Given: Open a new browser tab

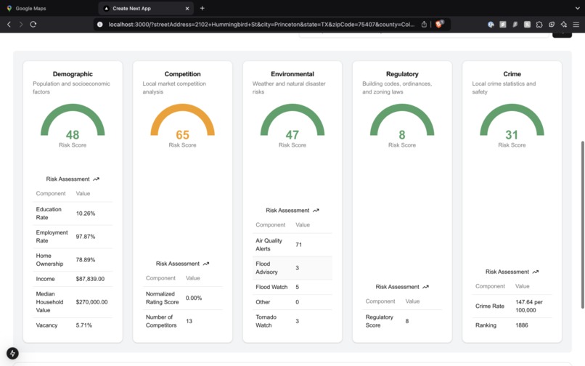Looking at the screenshot, I should point(202,8).
